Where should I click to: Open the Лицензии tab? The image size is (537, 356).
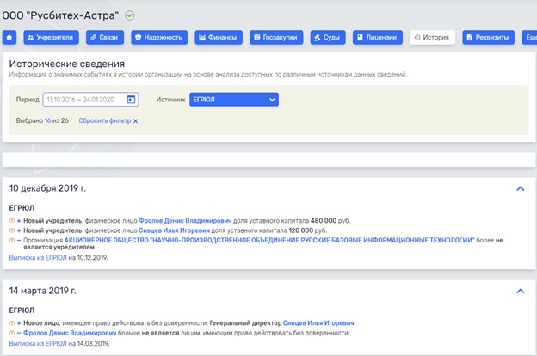tap(378, 37)
